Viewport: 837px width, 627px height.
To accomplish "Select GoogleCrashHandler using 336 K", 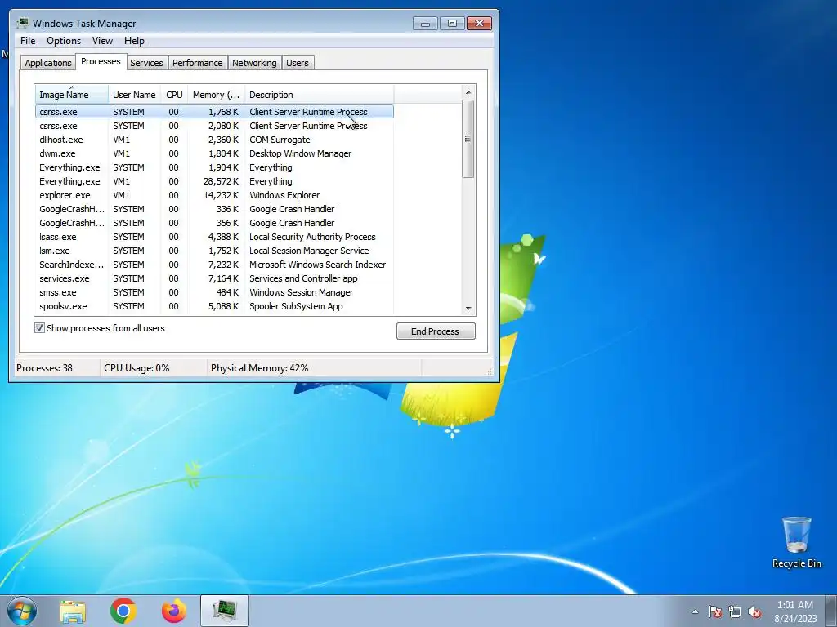I will (215, 209).
